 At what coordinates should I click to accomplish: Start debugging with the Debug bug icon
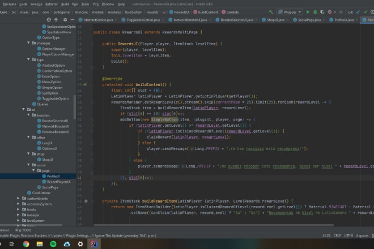(316, 11)
